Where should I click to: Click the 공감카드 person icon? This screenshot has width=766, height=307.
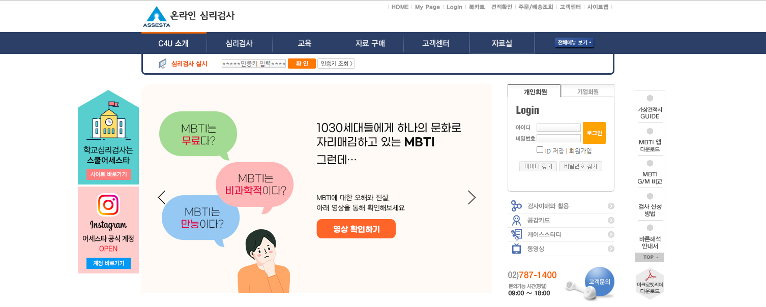pos(516,220)
